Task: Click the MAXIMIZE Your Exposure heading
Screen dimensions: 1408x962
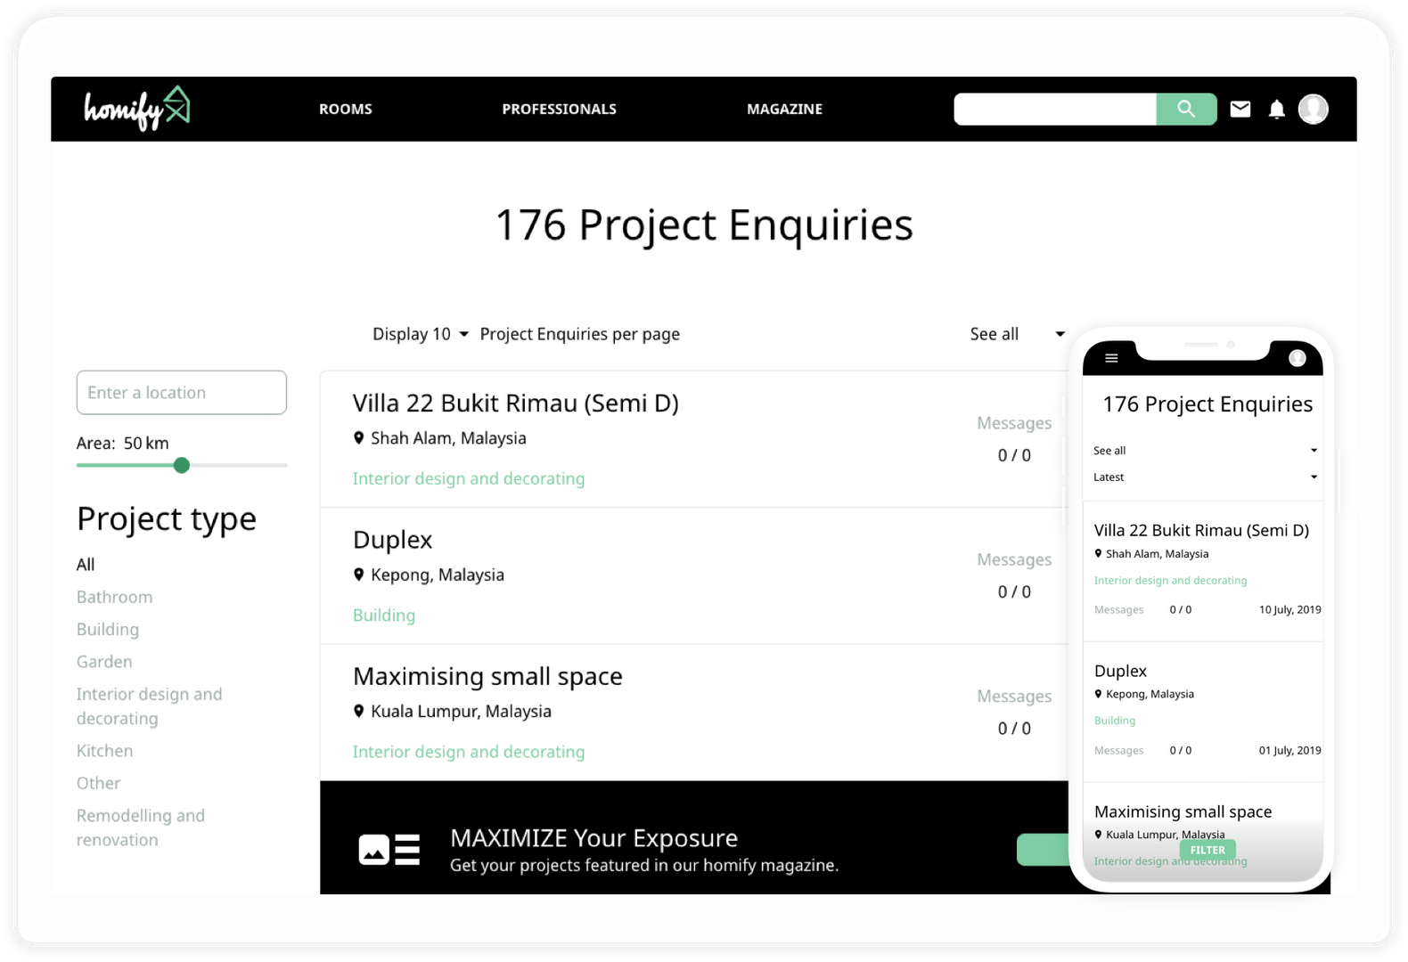Action: [593, 838]
